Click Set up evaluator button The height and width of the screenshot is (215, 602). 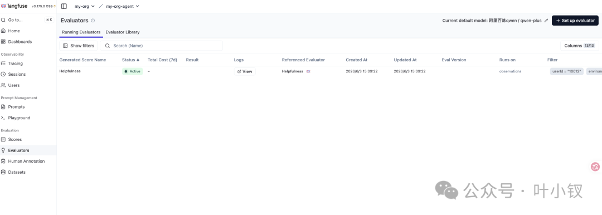pos(575,21)
